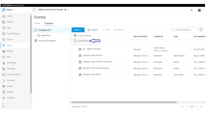Sort by the Type column header

point(176,36)
